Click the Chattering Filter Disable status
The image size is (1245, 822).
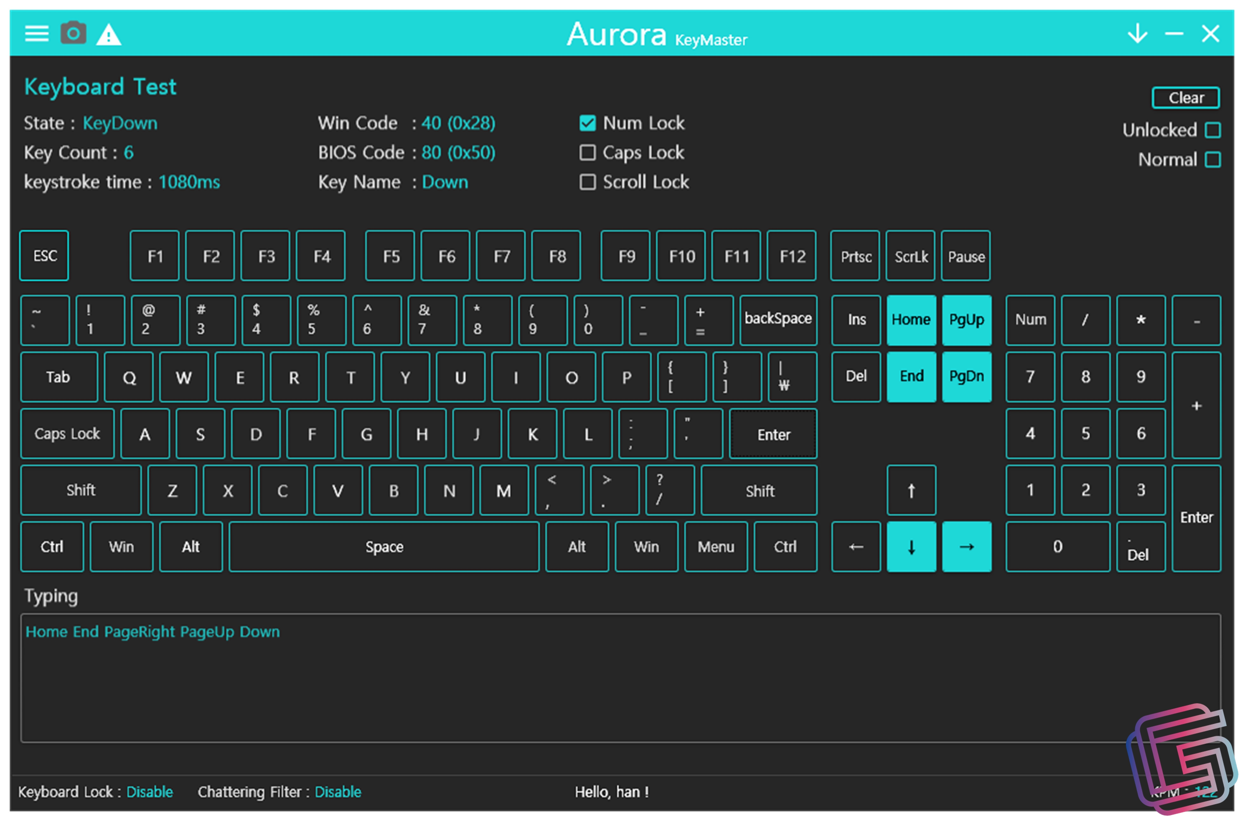click(x=338, y=792)
